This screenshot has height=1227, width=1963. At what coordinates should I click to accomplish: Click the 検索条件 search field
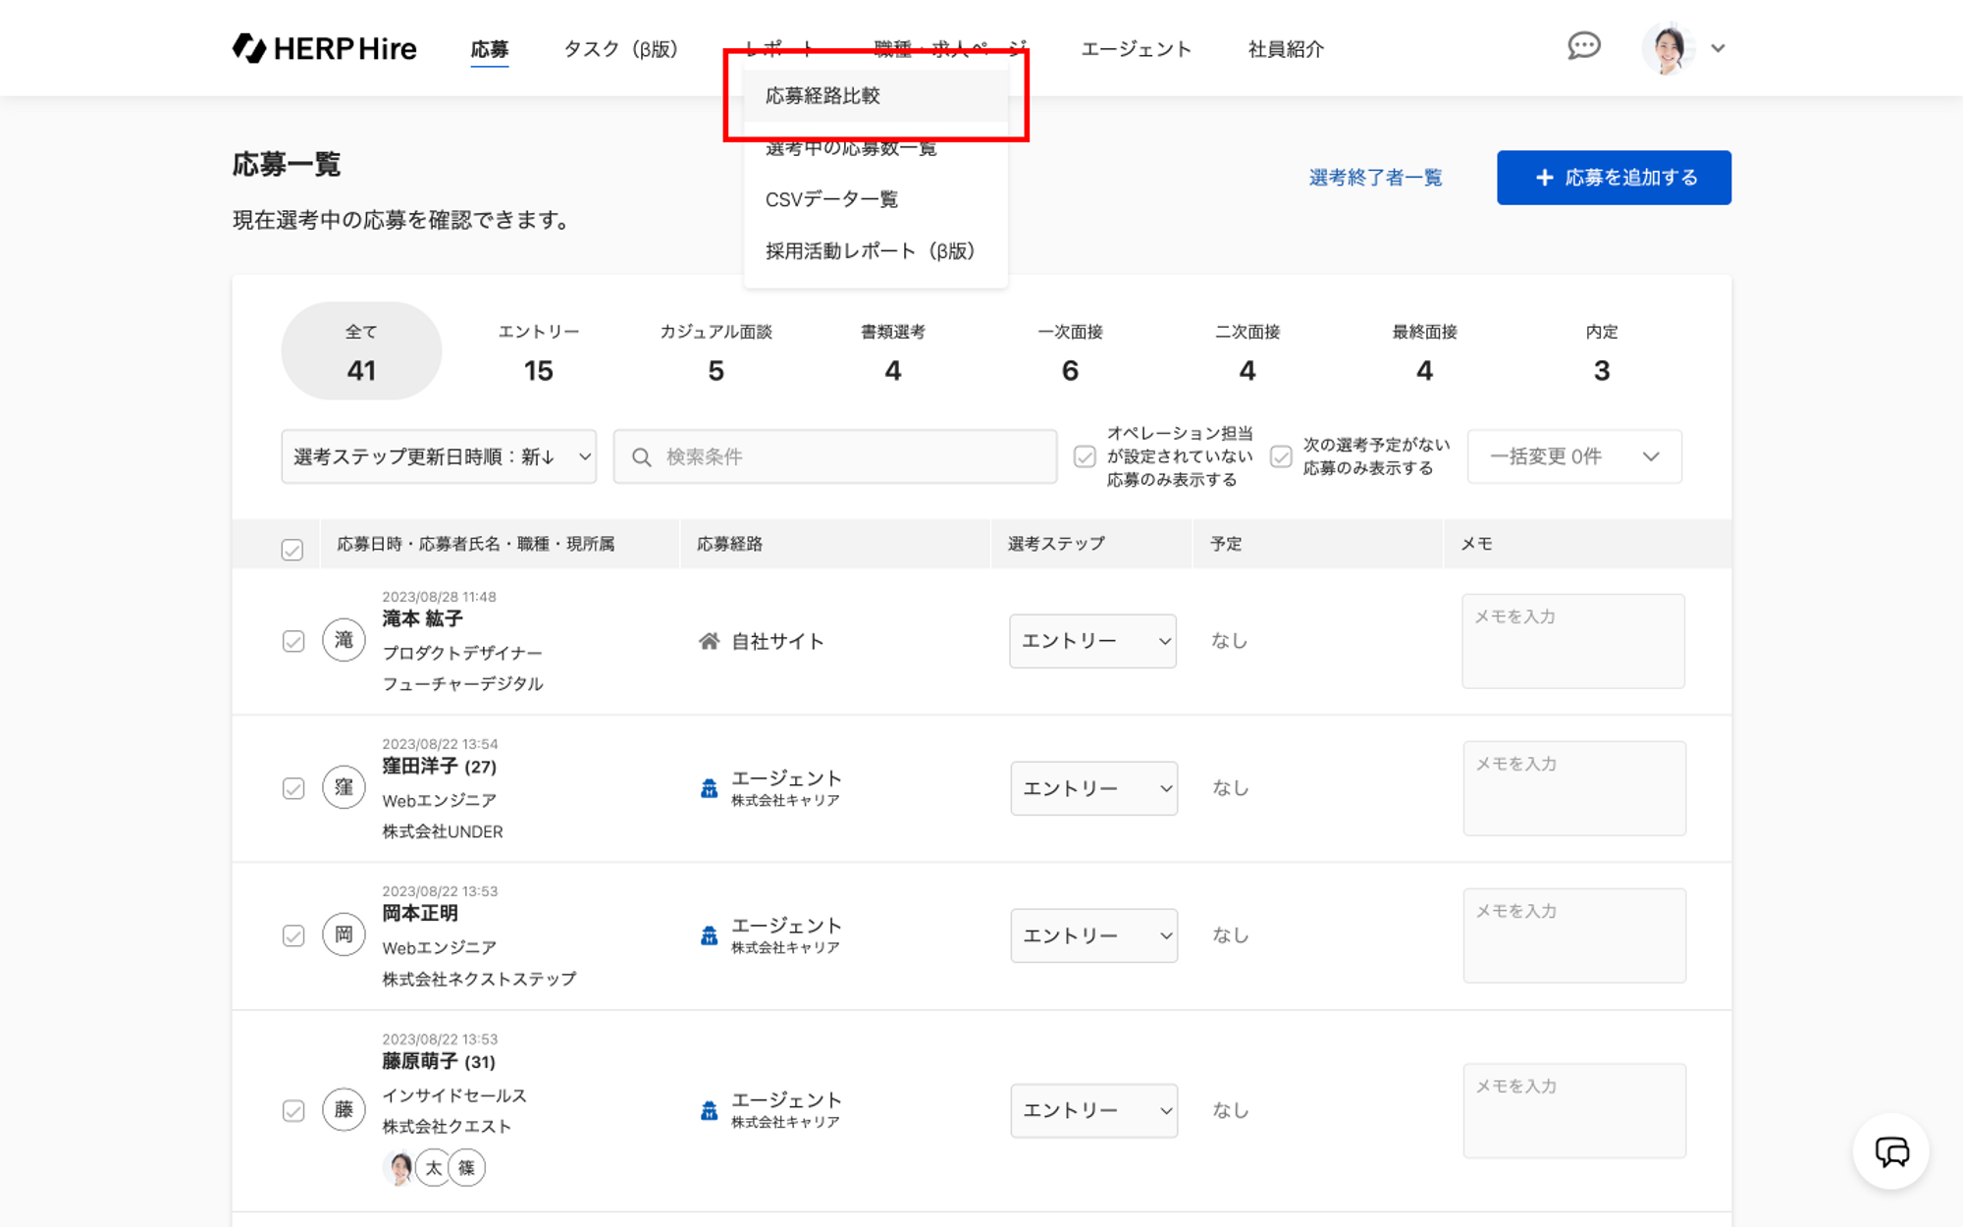[x=835, y=456]
